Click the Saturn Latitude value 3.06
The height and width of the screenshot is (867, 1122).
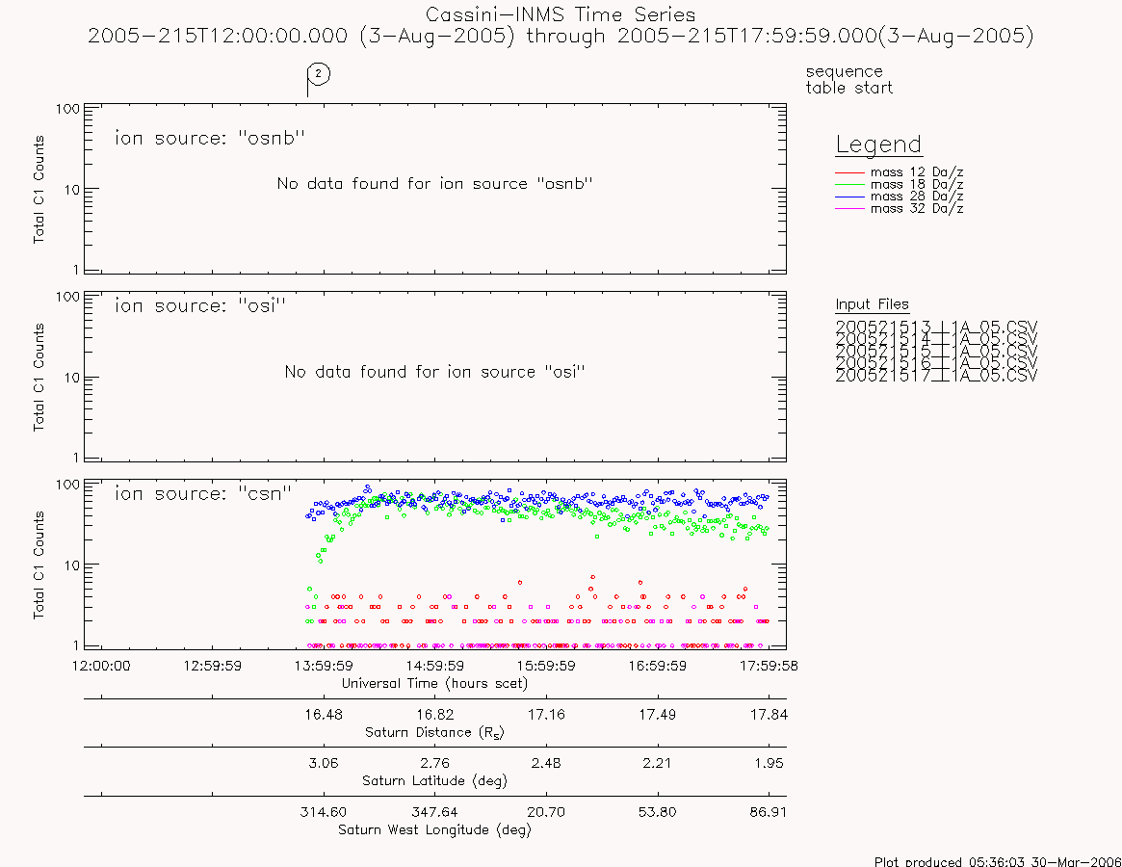324,763
